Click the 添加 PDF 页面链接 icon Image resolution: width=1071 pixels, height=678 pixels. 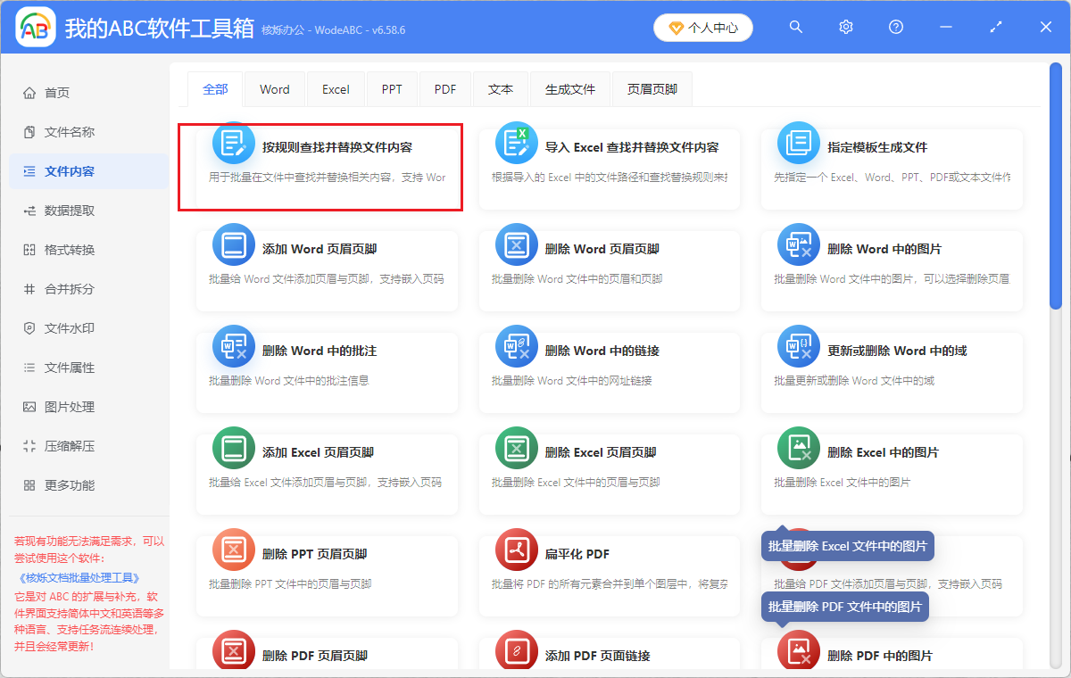[x=516, y=651]
